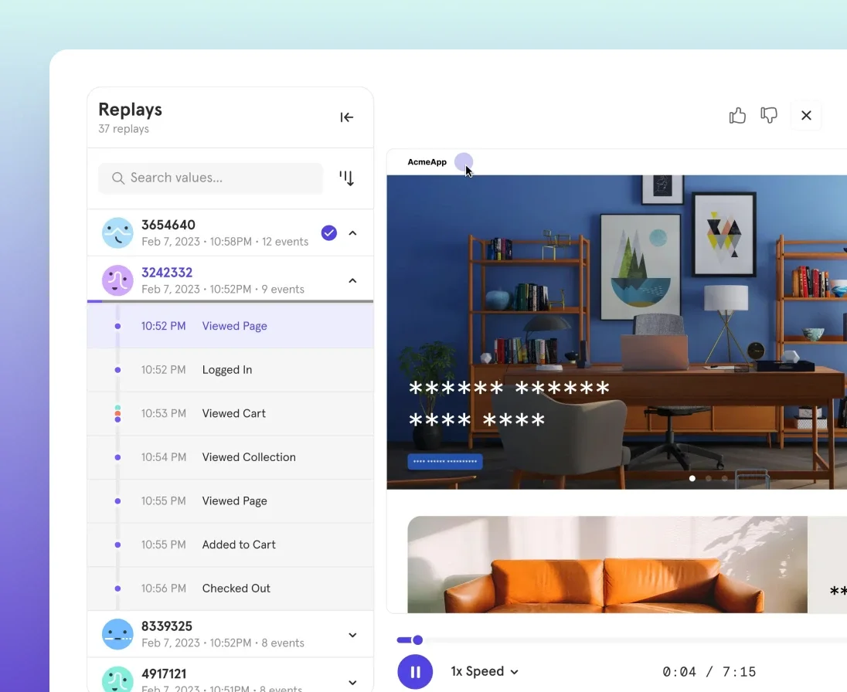Screen dimensions: 847x692
Task: Open the 1x Speed dropdown
Action: pos(485,671)
